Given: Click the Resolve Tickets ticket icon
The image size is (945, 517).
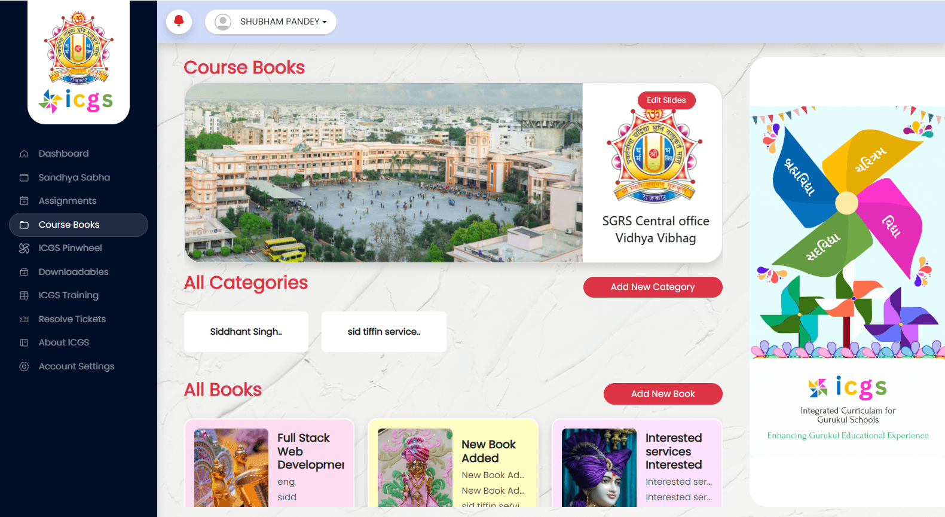Looking at the screenshot, I should (x=25, y=319).
